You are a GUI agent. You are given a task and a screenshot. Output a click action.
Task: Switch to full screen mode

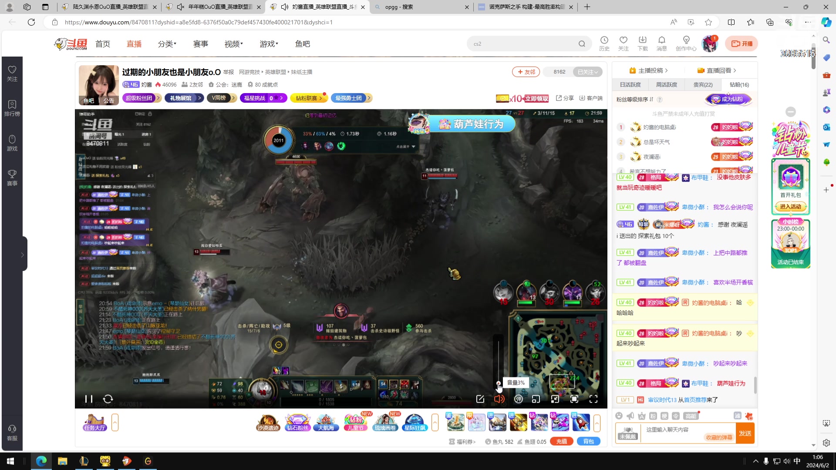[593, 399]
